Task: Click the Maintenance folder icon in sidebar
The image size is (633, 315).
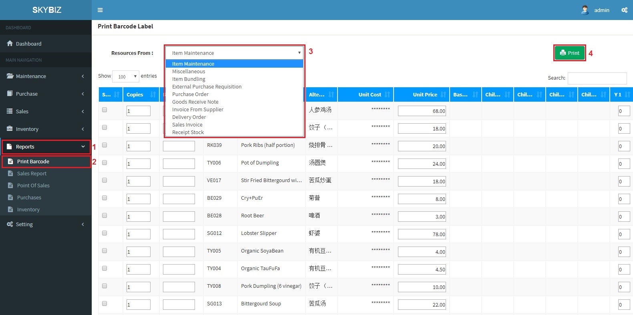Action: click(10, 76)
